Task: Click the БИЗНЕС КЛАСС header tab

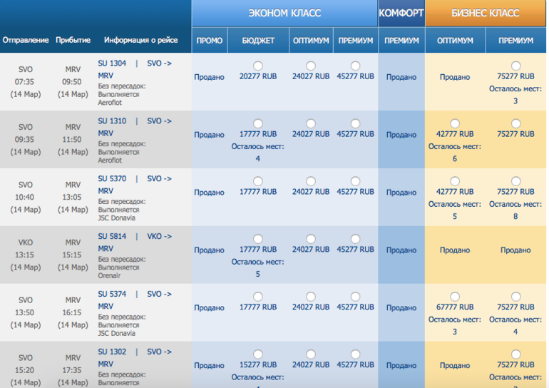Action: pos(486,13)
